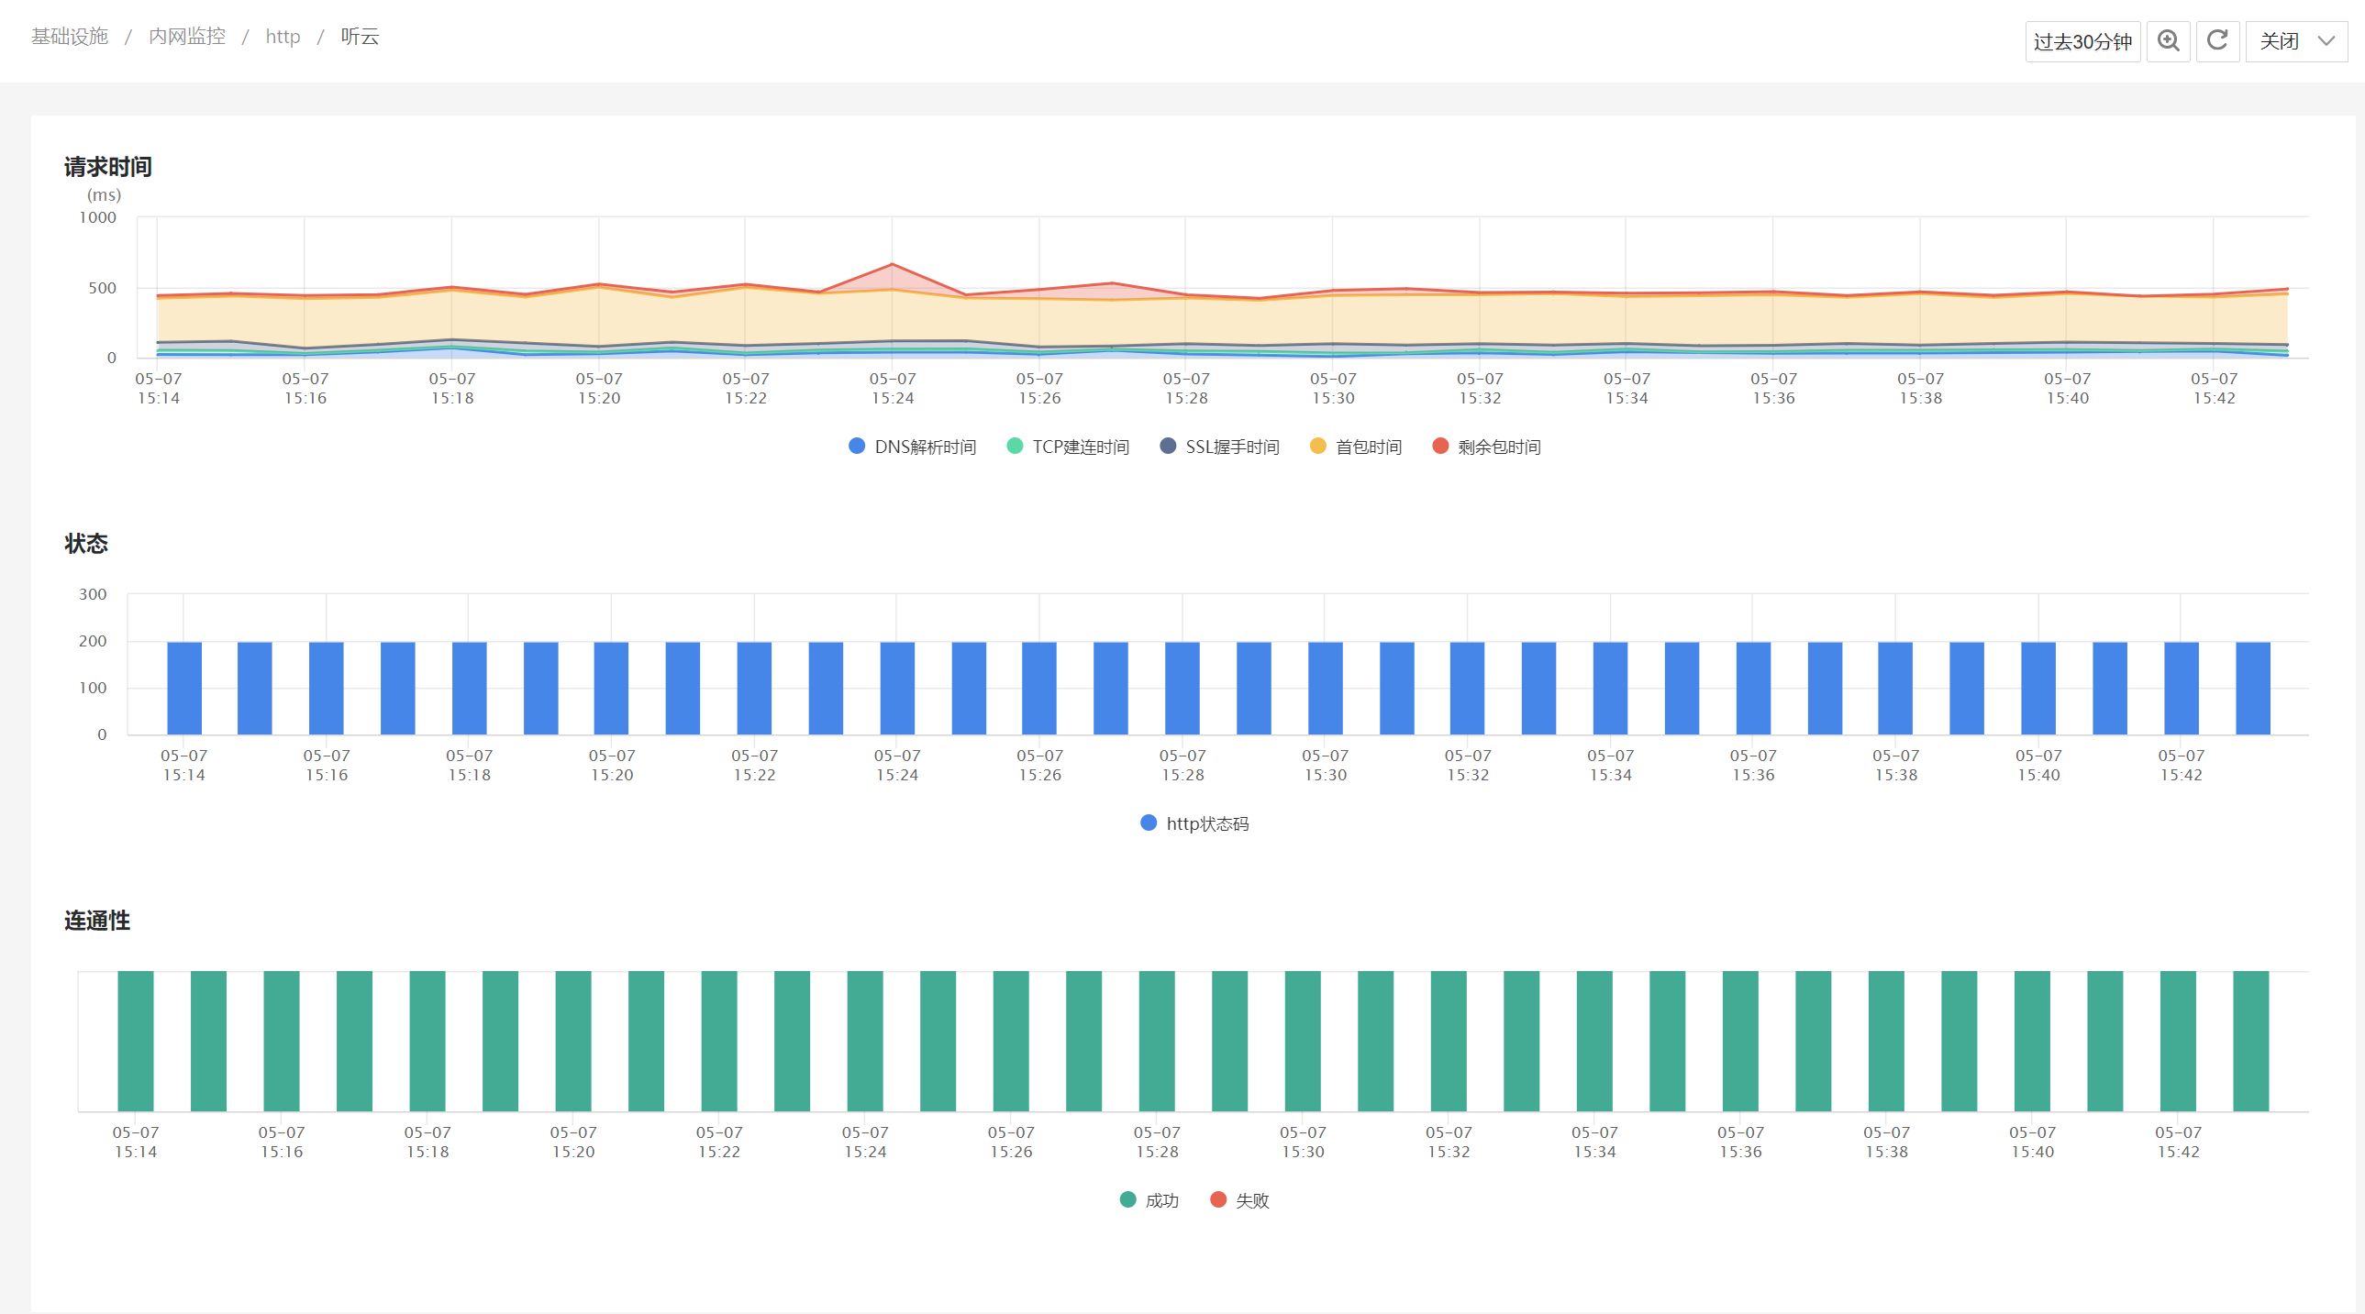The height and width of the screenshot is (1314, 2365).
Task: Click 15:42 label on request time axis
Action: click(x=2214, y=388)
